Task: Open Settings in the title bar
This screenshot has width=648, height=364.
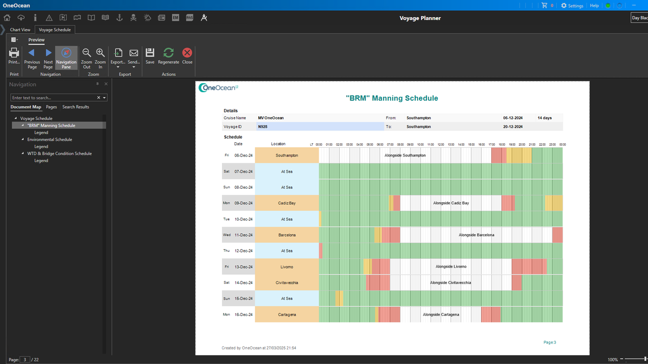Action: point(572,5)
